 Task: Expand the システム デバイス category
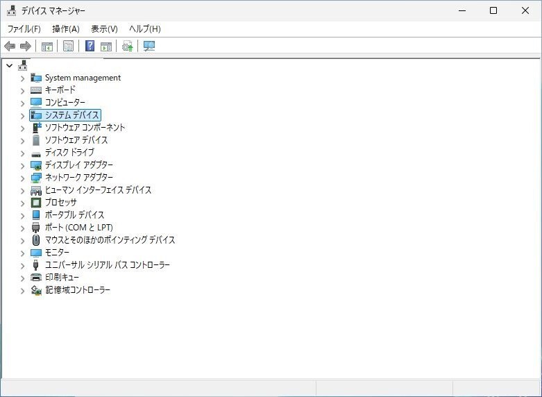point(22,115)
